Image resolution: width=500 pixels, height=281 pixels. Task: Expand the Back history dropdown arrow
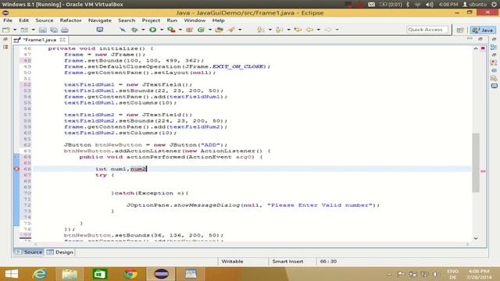point(318,30)
